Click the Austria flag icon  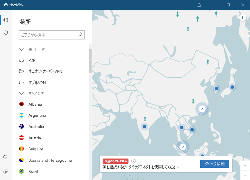pyautogui.click(x=22, y=138)
